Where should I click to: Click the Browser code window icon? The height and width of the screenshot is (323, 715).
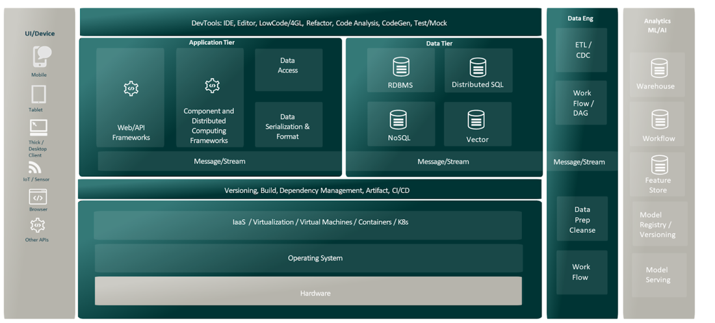[x=38, y=197]
